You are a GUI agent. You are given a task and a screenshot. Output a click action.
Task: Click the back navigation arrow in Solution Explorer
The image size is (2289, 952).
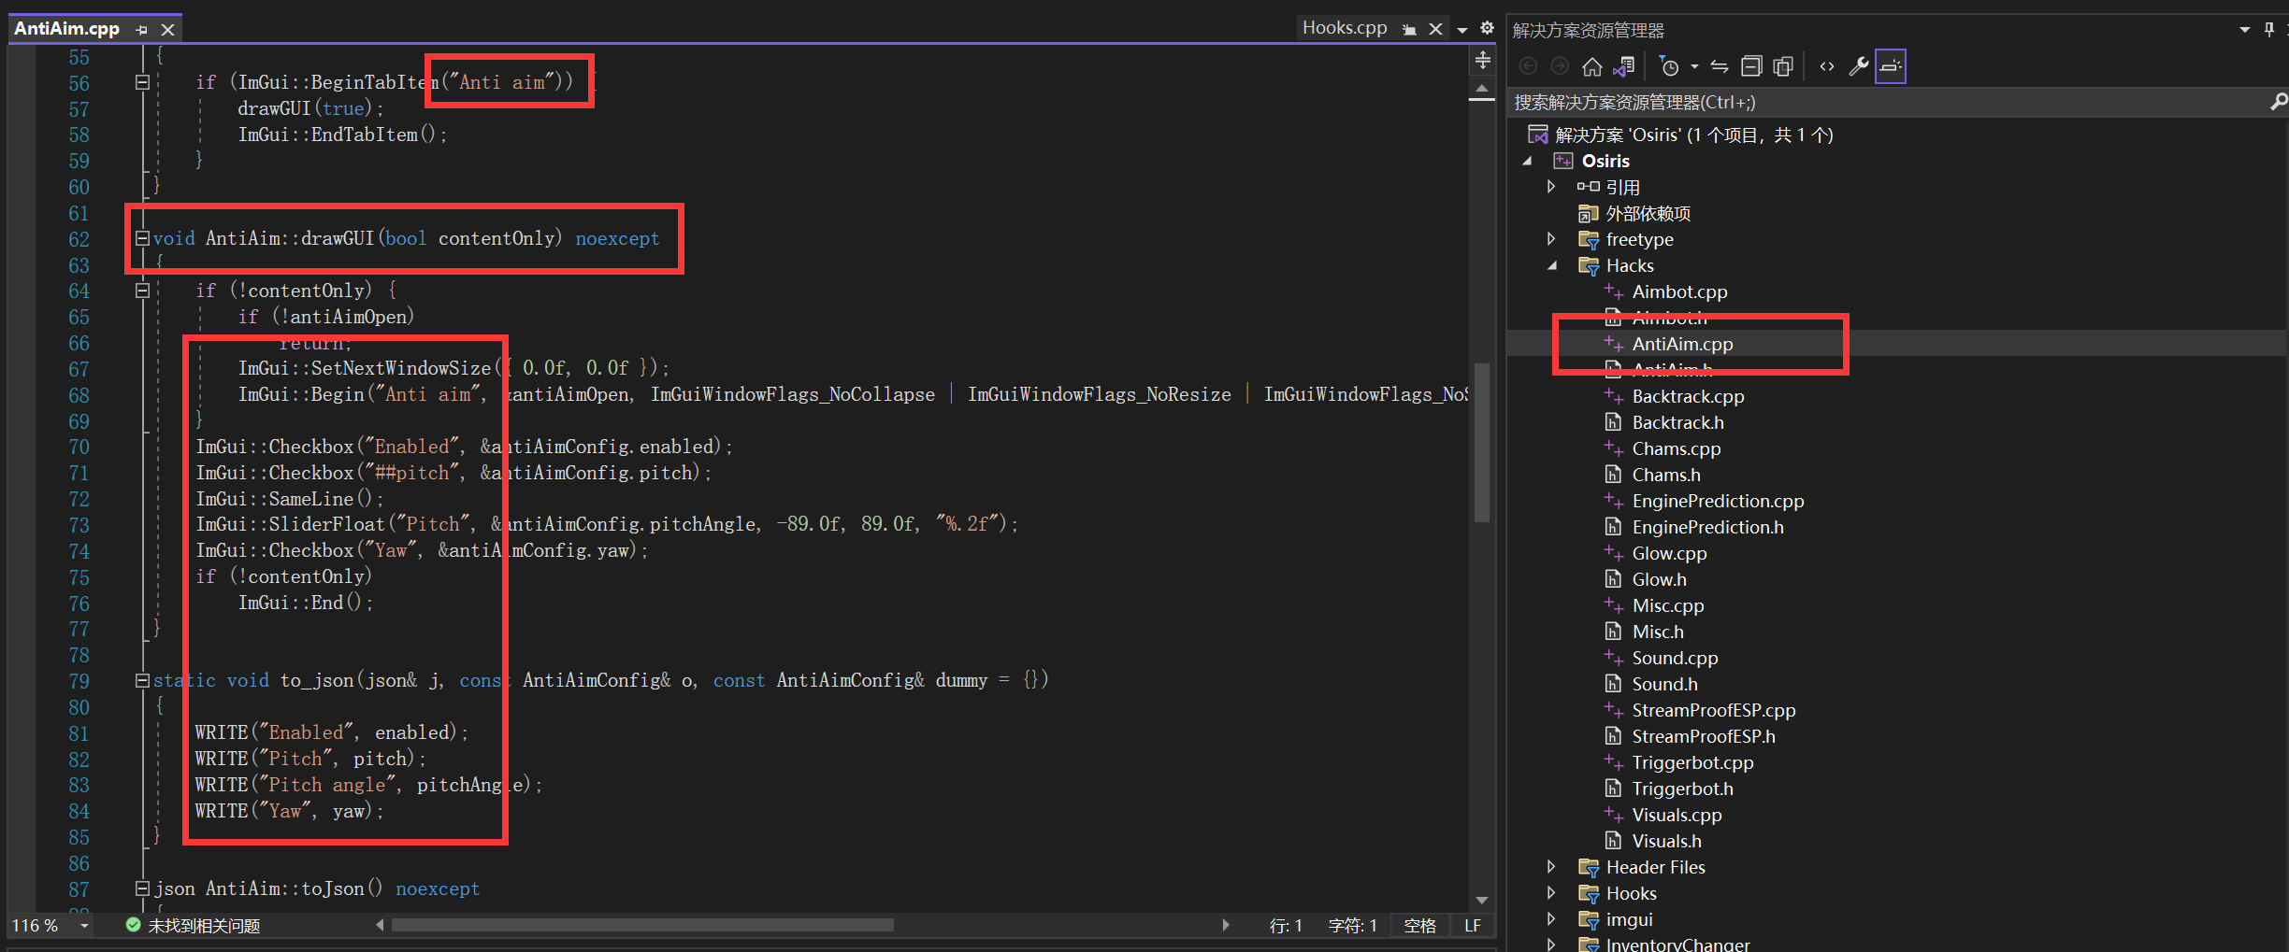[1529, 66]
